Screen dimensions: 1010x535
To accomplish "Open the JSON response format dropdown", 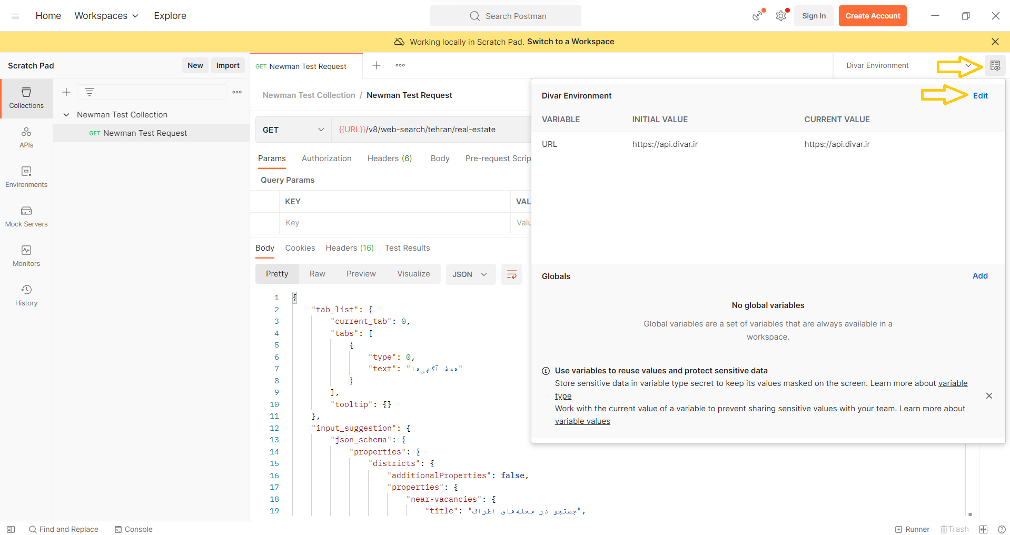I will [x=470, y=274].
